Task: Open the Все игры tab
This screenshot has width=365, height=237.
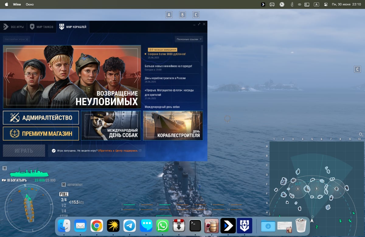Action: point(13,27)
